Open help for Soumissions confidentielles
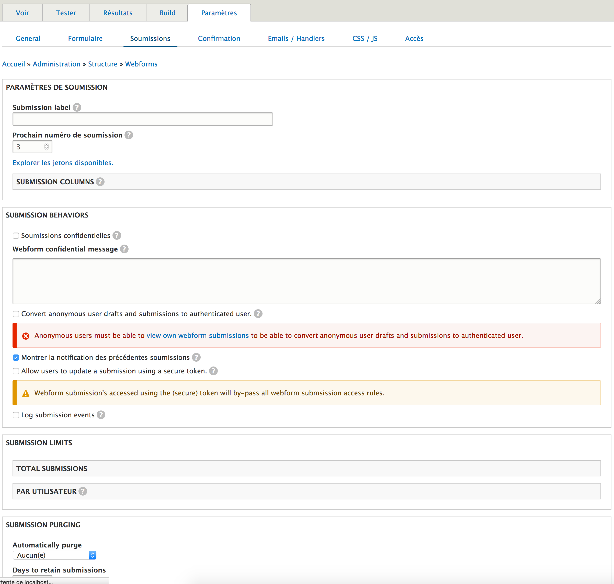 click(x=117, y=236)
